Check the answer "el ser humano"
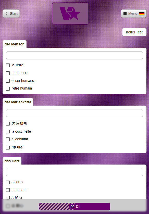 click(x=8, y=81)
